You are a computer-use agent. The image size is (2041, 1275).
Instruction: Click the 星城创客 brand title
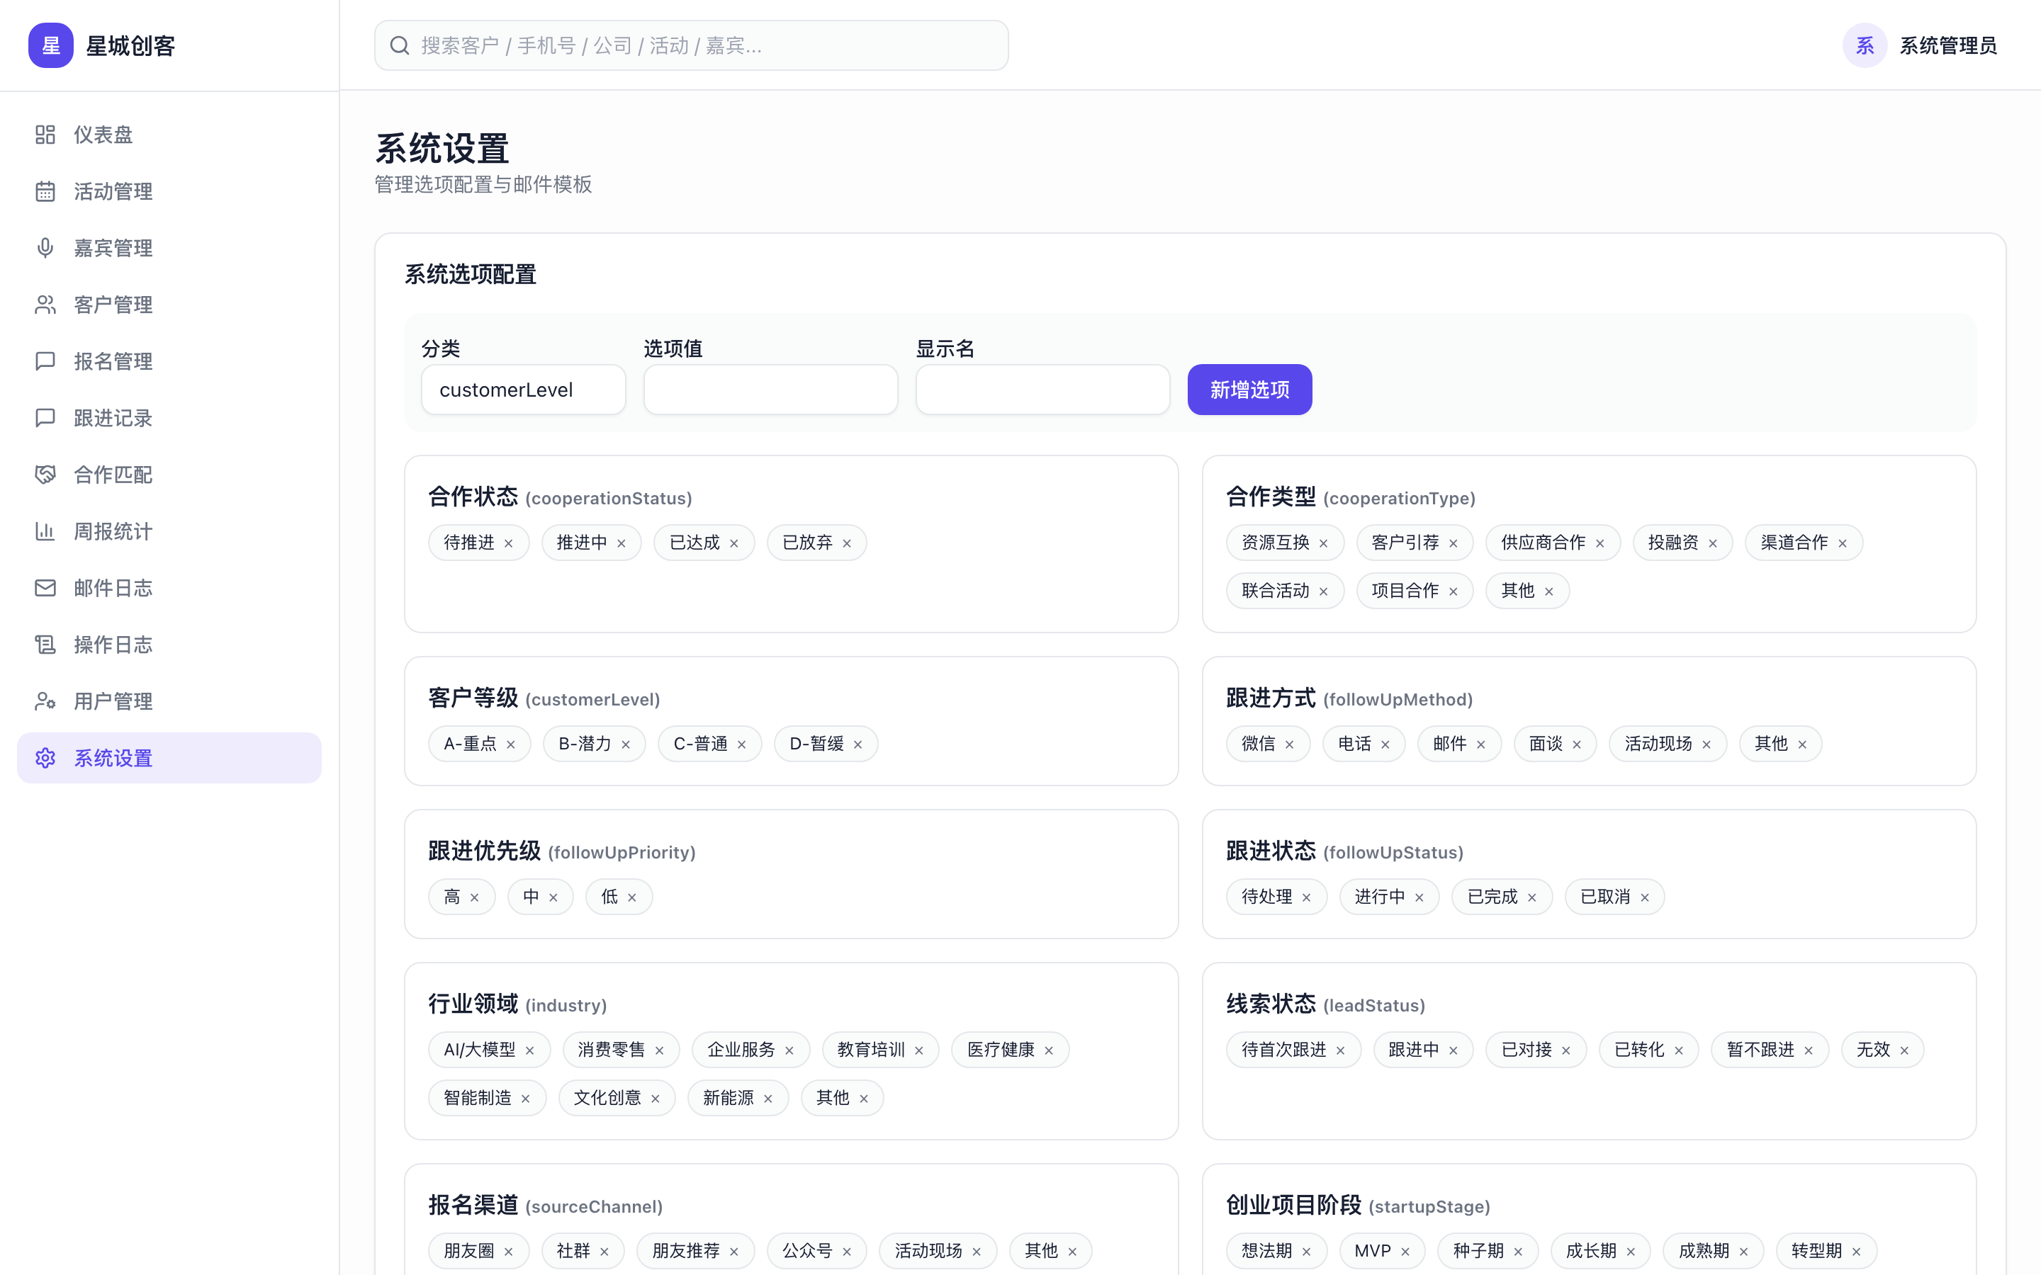pos(130,45)
